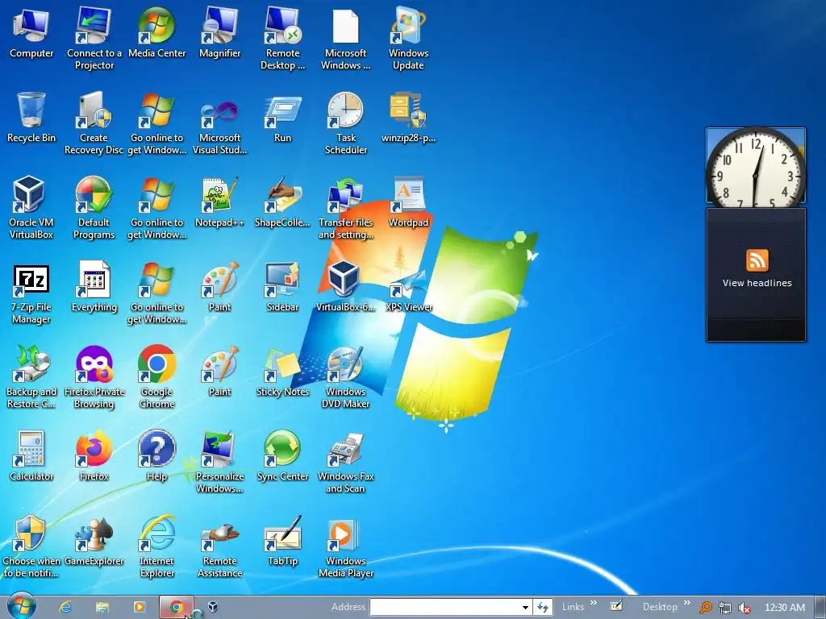Launch Notepad++ desktop shortcut
826x619 pixels.
[x=219, y=201]
